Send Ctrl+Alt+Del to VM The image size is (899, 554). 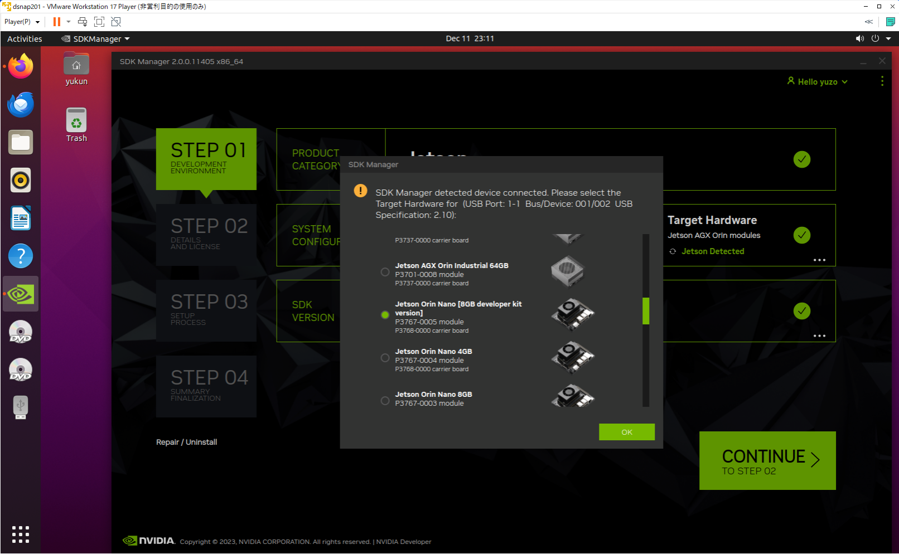83,22
